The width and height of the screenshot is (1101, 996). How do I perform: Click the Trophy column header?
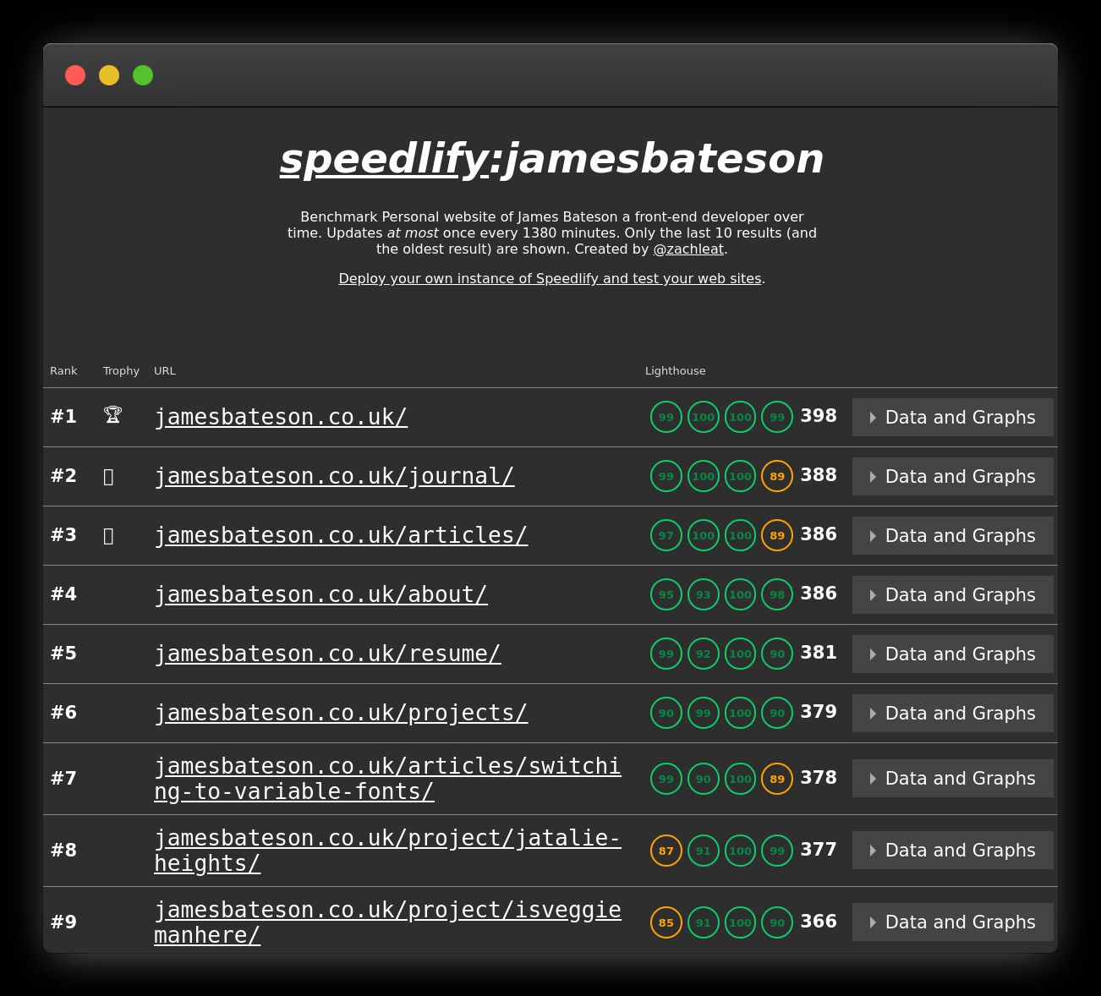point(121,371)
